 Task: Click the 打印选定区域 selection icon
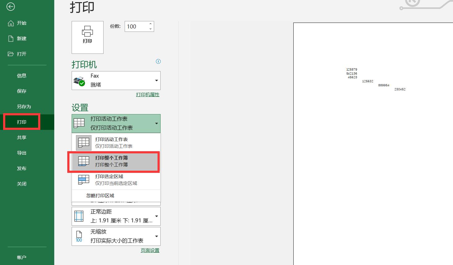(83, 179)
